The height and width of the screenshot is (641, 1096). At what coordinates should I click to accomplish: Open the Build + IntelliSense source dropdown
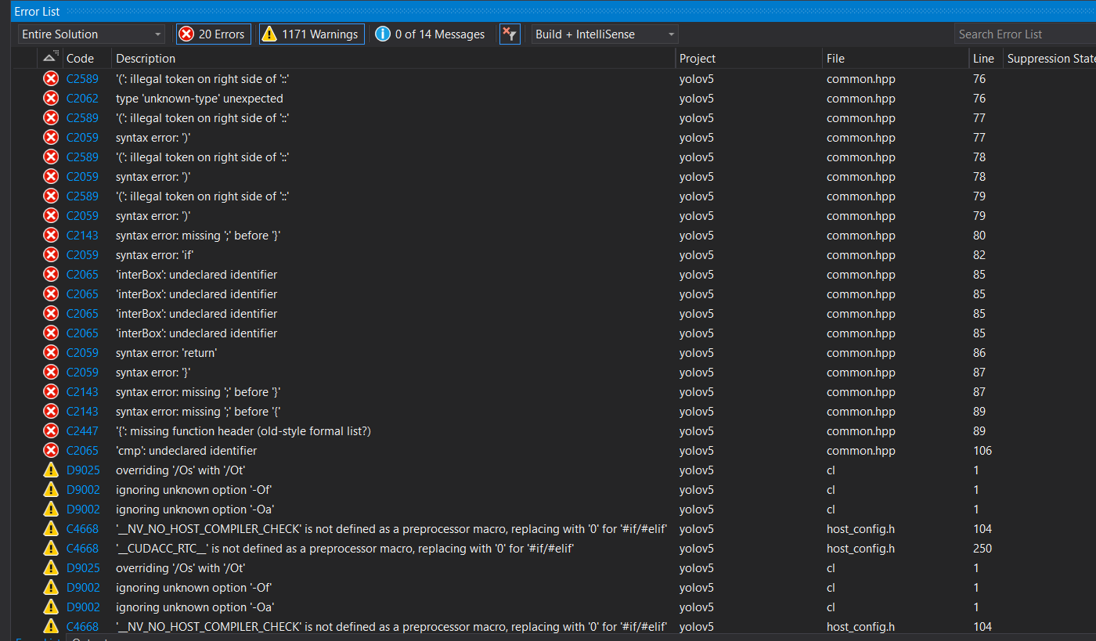[604, 34]
